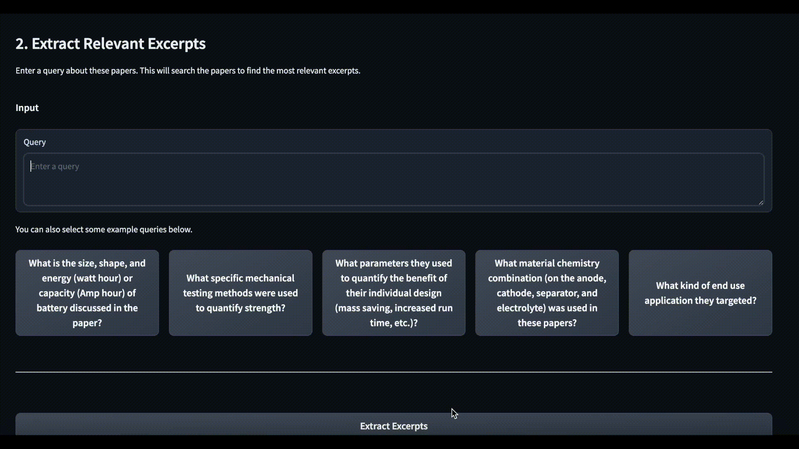Click the 'Query' field label
Viewport: 799px width, 449px height.
[35, 142]
